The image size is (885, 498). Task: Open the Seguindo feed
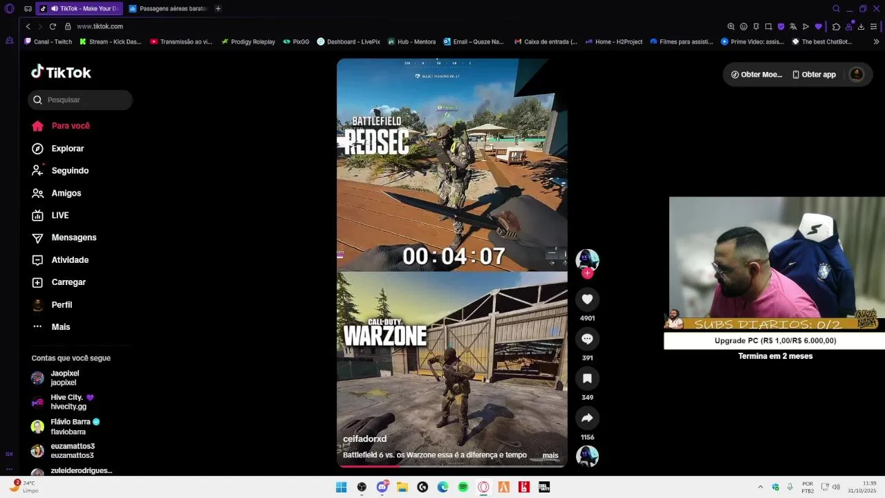(60, 171)
